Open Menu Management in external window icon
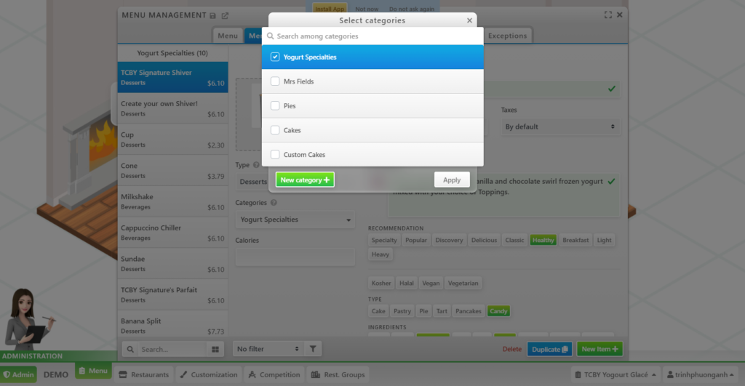The image size is (745, 386). coord(225,15)
